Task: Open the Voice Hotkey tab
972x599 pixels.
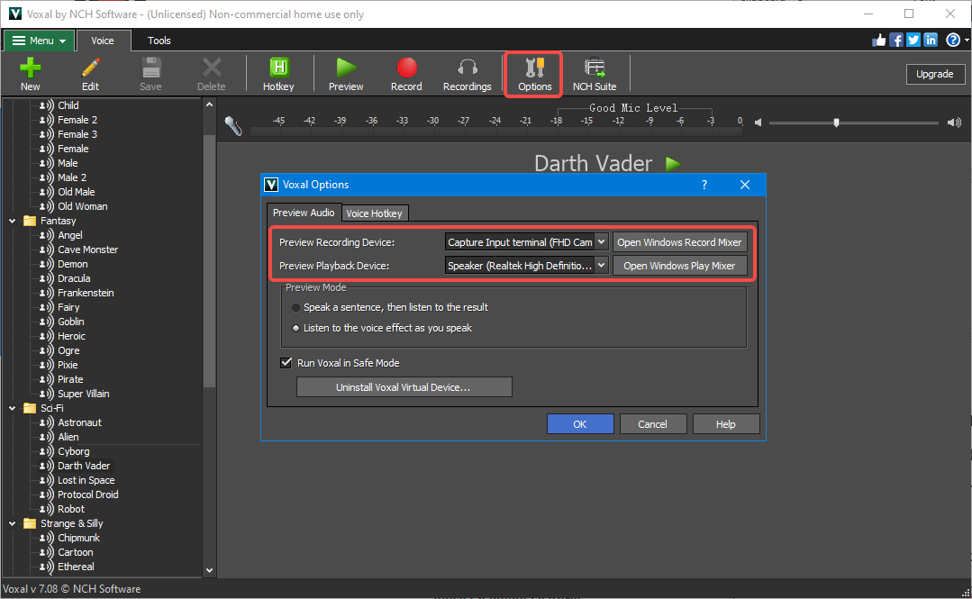Action: (375, 213)
